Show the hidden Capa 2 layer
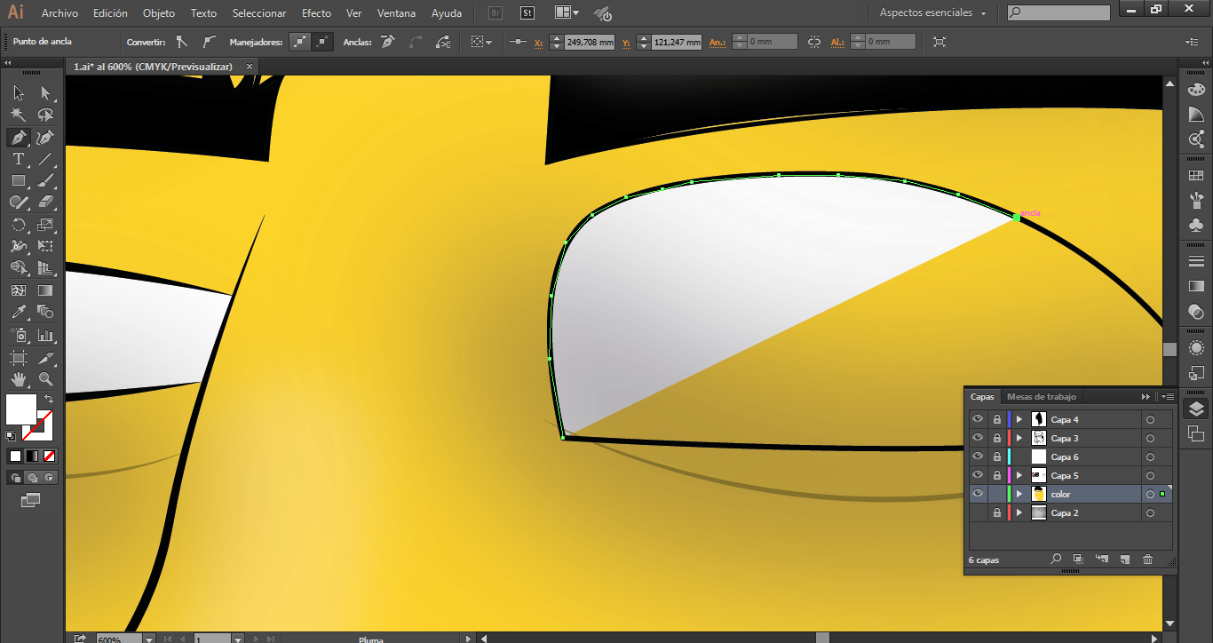 click(x=978, y=513)
